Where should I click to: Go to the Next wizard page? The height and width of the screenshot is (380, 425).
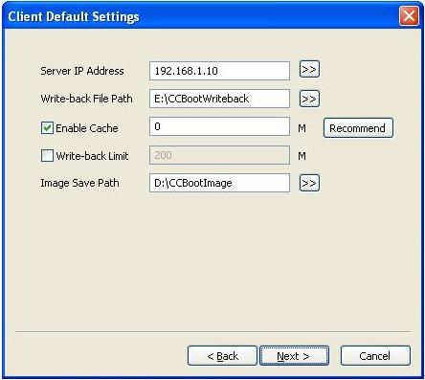(294, 355)
